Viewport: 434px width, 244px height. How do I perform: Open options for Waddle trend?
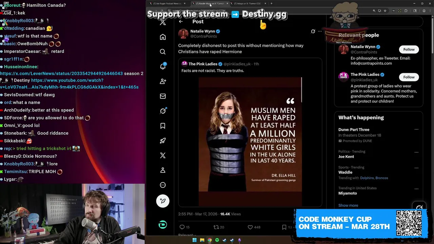click(416, 168)
